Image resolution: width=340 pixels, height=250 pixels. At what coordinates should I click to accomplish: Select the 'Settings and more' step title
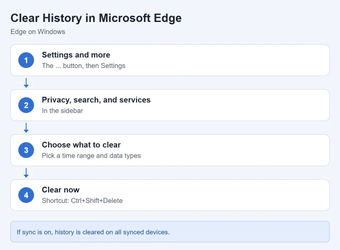76,55
